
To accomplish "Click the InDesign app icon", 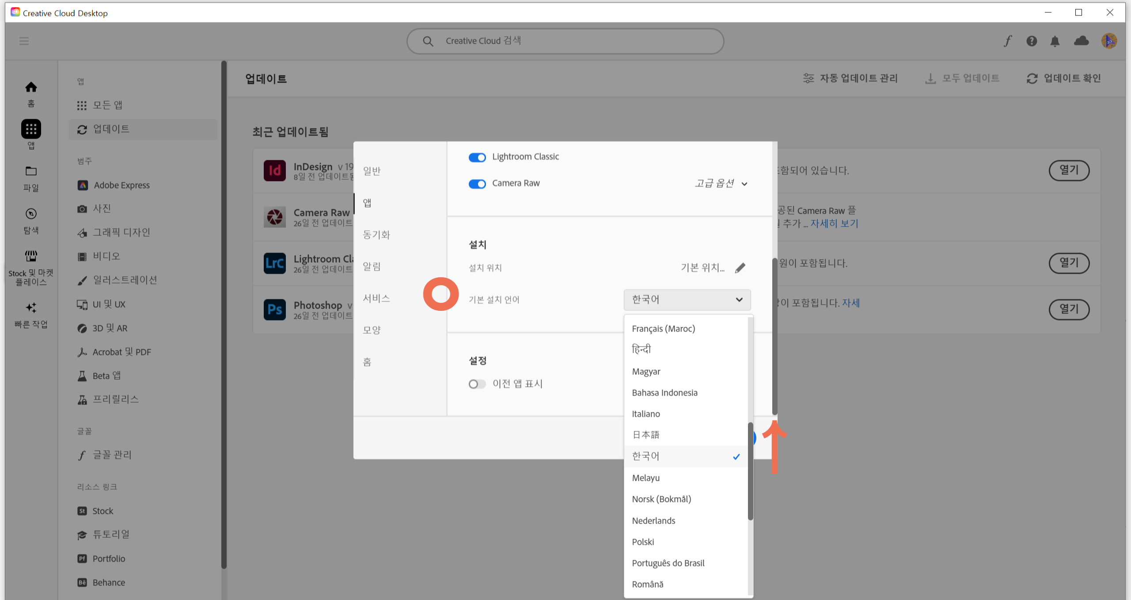I will click(275, 170).
